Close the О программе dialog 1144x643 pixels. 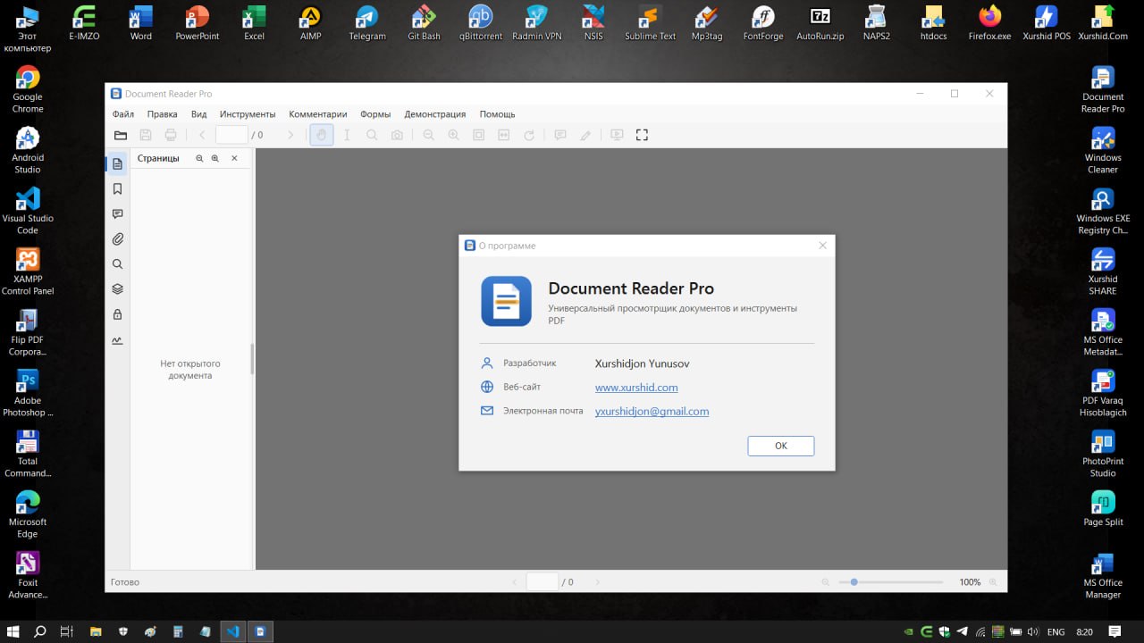tap(823, 246)
